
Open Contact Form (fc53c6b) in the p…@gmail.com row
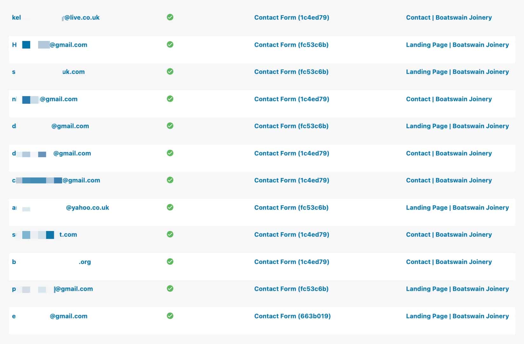(291, 289)
